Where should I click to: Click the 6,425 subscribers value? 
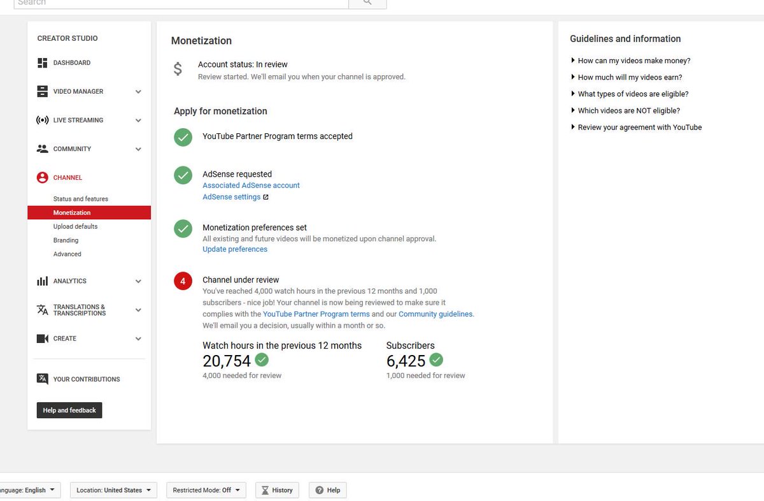point(406,361)
